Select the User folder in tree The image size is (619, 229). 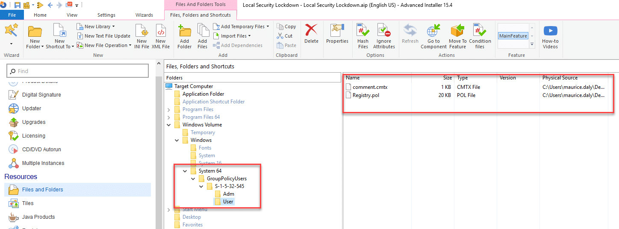[228, 202]
